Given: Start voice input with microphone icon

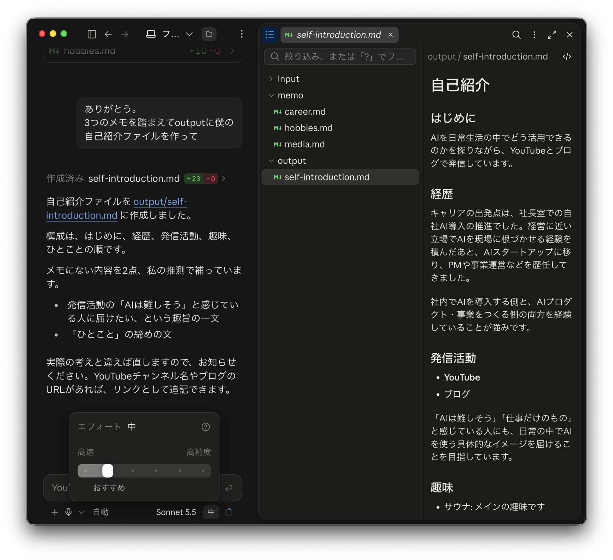Looking at the screenshot, I should (68, 512).
